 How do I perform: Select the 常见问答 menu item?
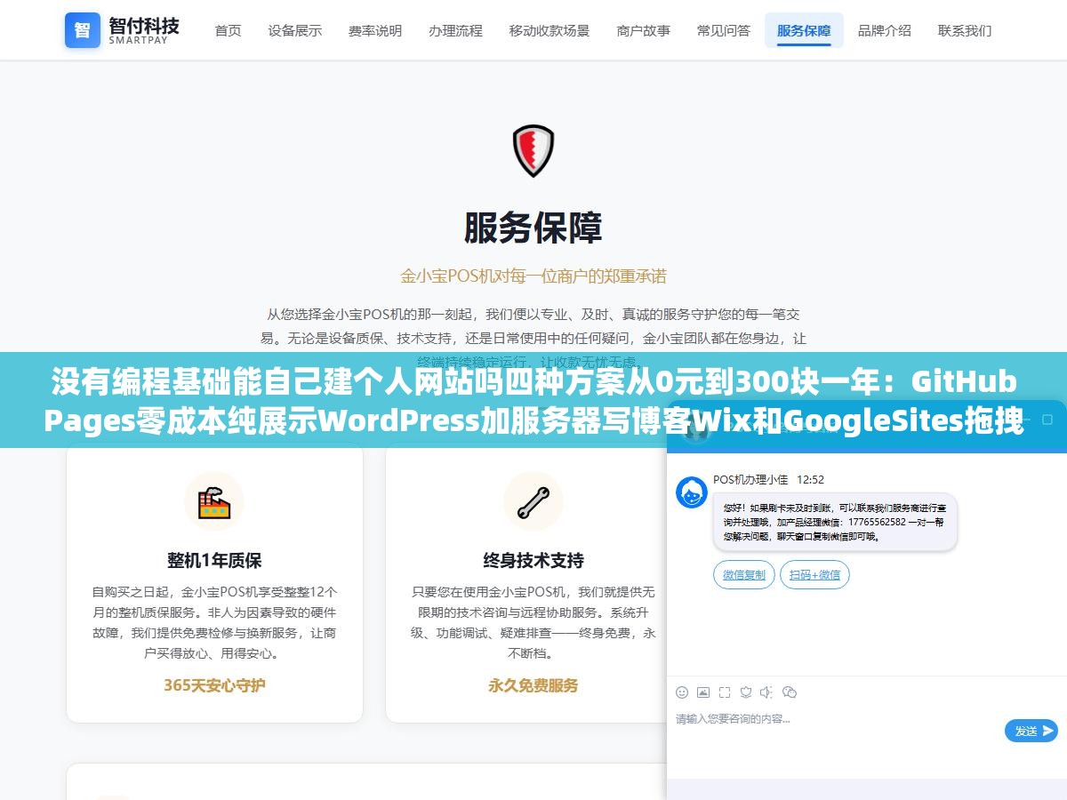(724, 30)
